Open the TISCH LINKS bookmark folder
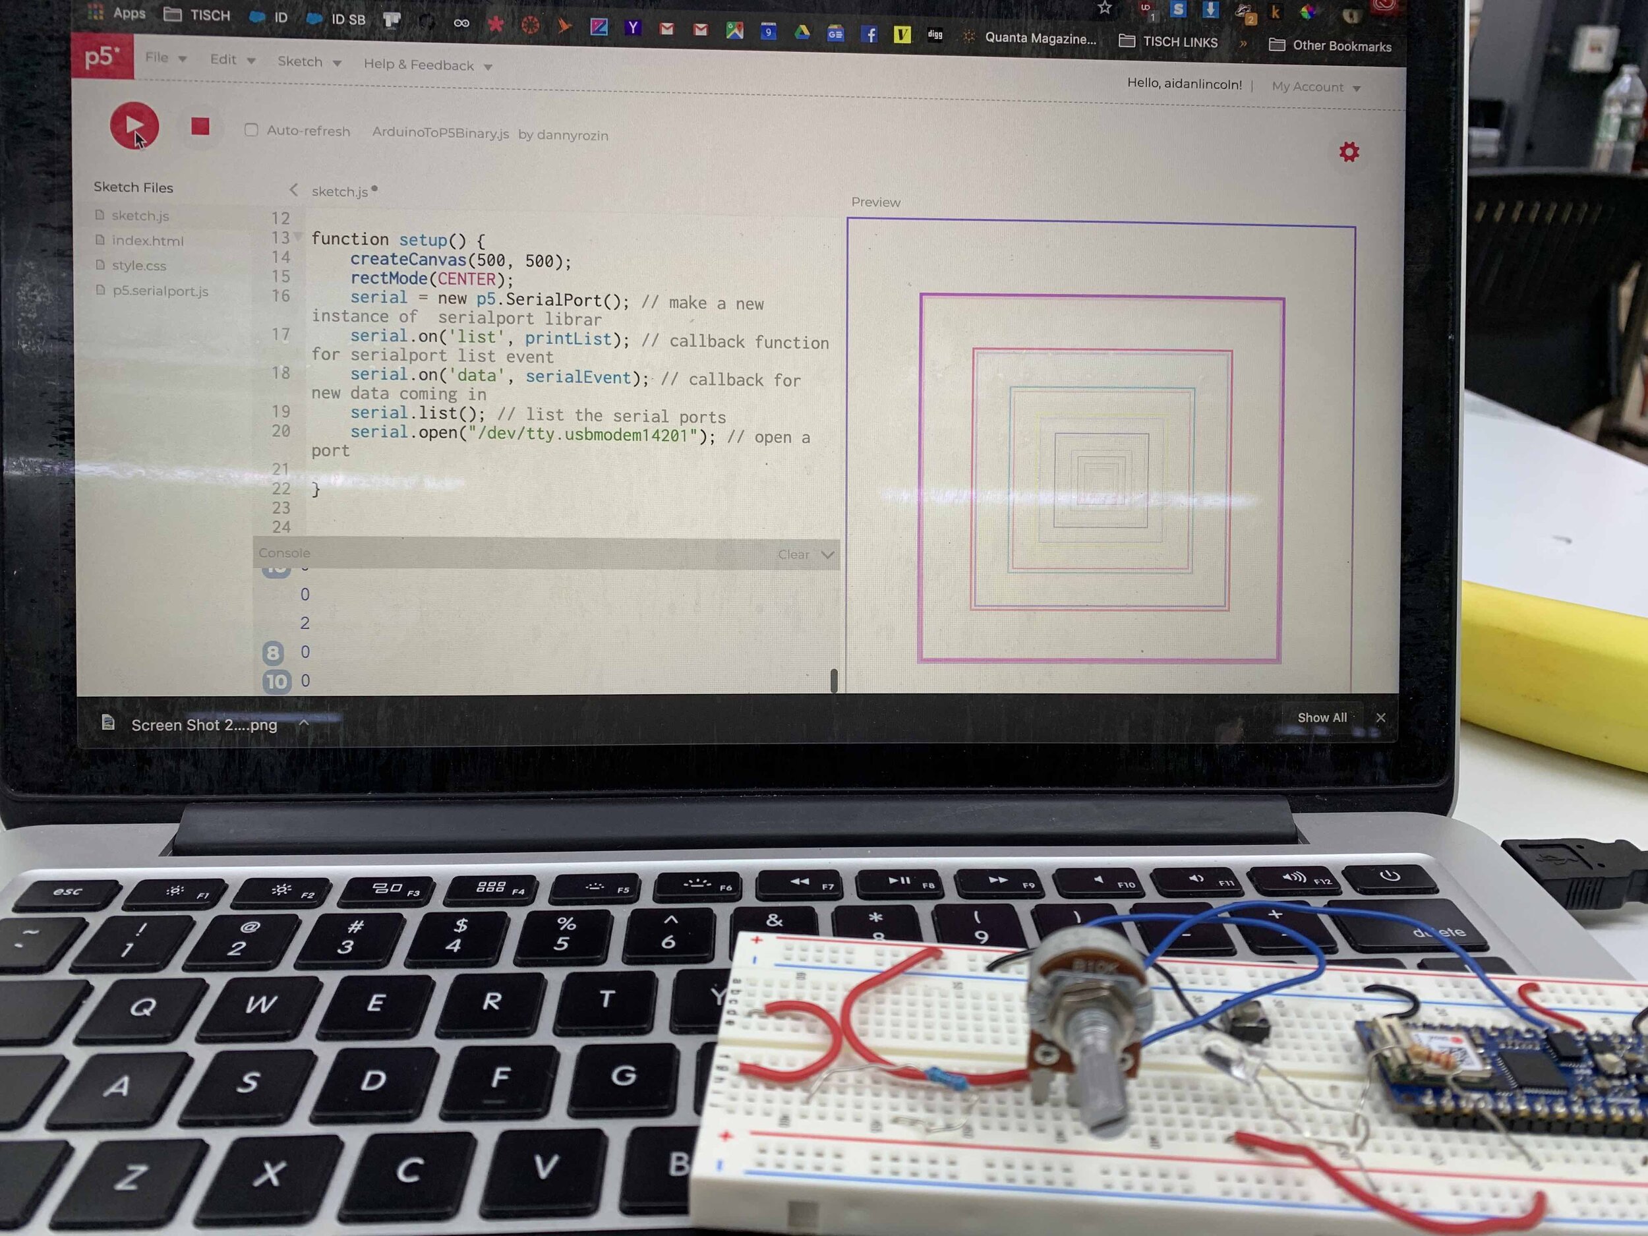 click(1168, 42)
